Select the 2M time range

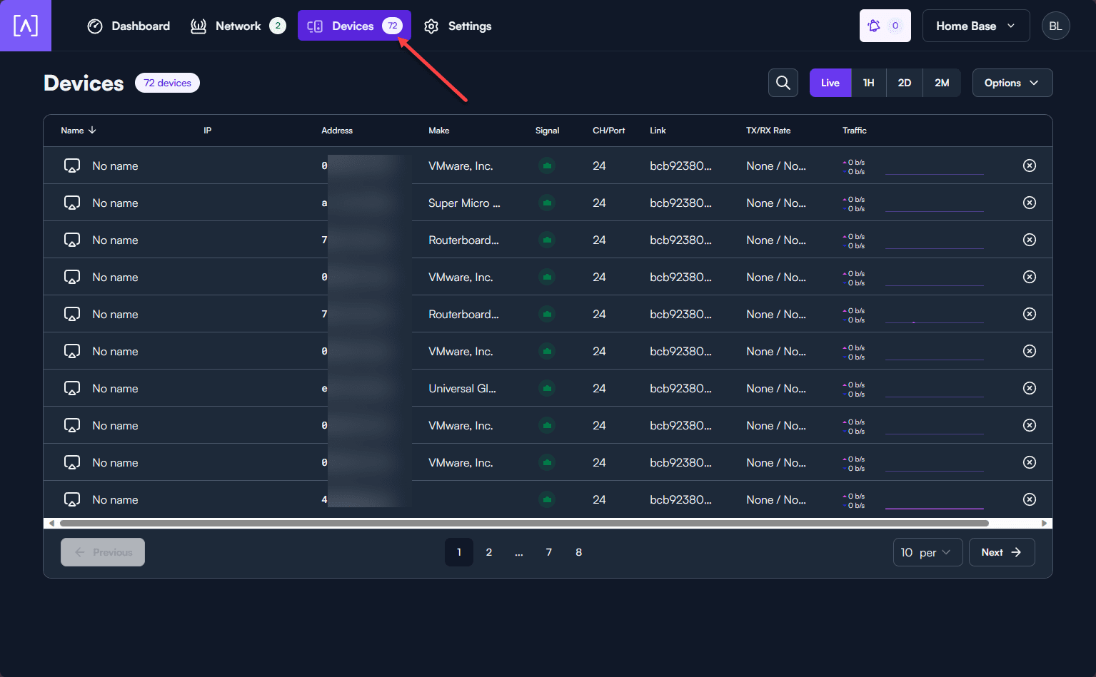(x=942, y=83)
